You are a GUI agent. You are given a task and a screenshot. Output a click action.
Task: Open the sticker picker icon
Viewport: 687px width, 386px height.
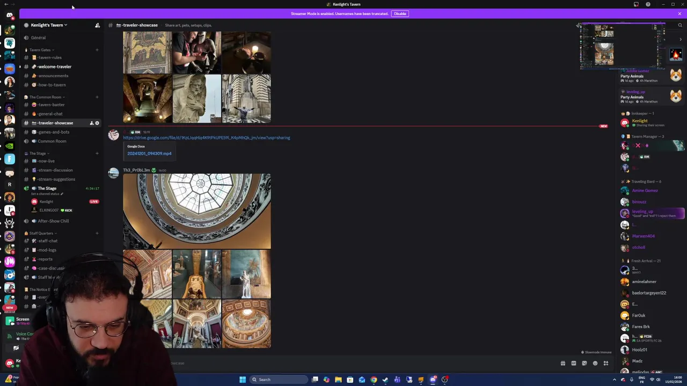pos(584,363)
